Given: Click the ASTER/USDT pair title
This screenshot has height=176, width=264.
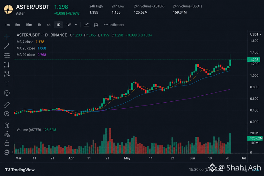Looking at the screenshot, I should (33, 7).
